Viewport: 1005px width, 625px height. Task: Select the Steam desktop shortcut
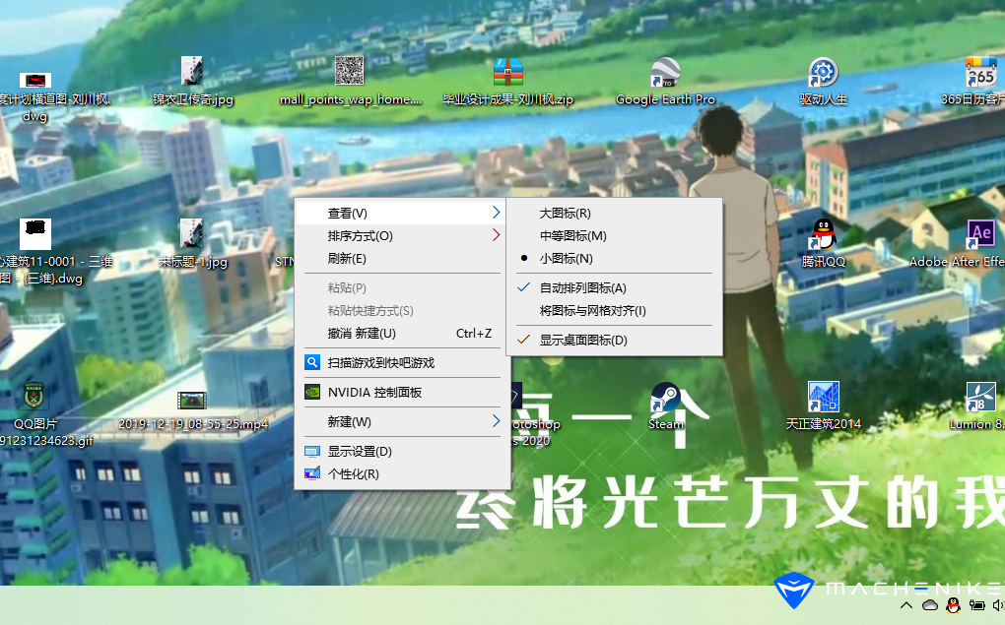click(x=665, y=406)
